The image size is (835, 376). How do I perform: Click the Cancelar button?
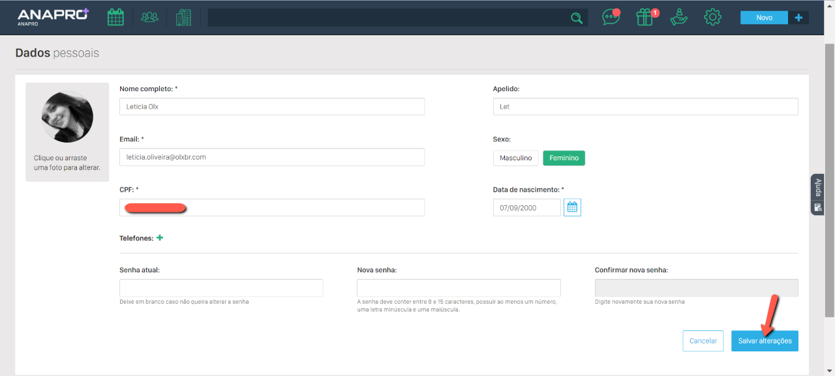[703, 341]
